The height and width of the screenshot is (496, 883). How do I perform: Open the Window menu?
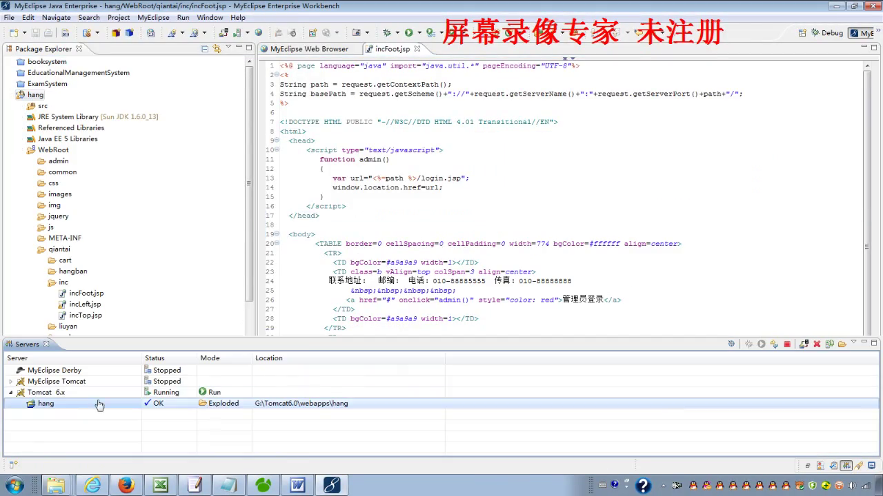pos(210,17)
